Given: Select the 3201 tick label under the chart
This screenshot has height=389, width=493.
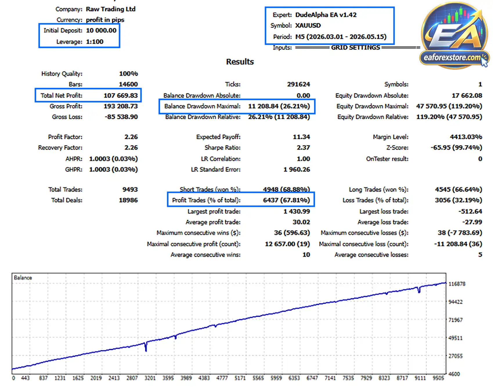Looking at the screenshot, I should click(x=150, y=378).
